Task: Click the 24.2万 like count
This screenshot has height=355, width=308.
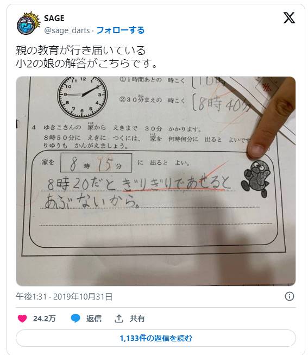Action: 45,319
